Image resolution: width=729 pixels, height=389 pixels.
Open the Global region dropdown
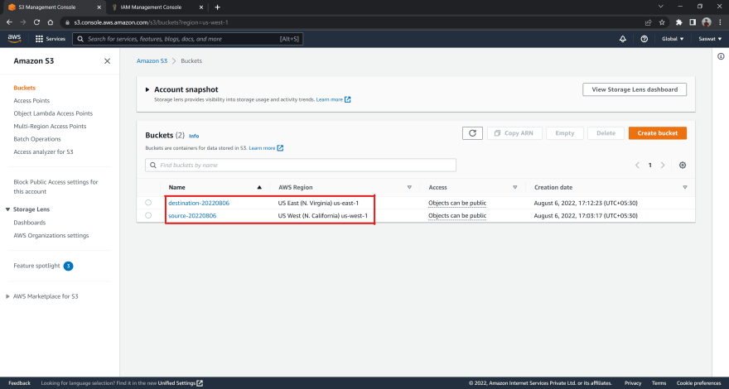[x=673, y=39]
